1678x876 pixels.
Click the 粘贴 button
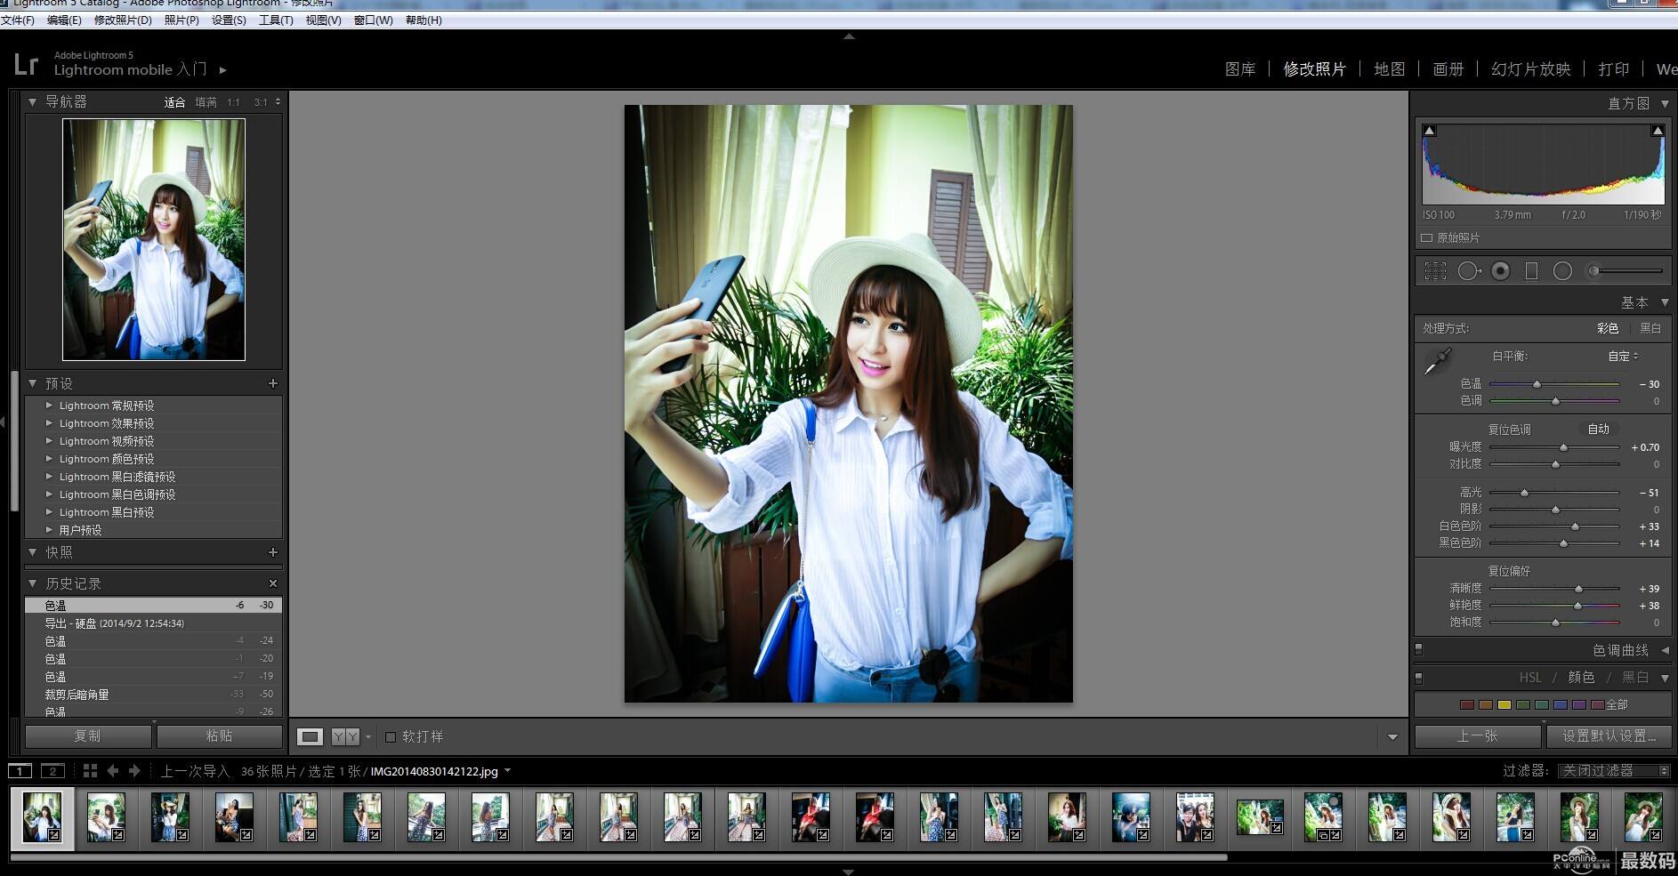pos(220,736)
